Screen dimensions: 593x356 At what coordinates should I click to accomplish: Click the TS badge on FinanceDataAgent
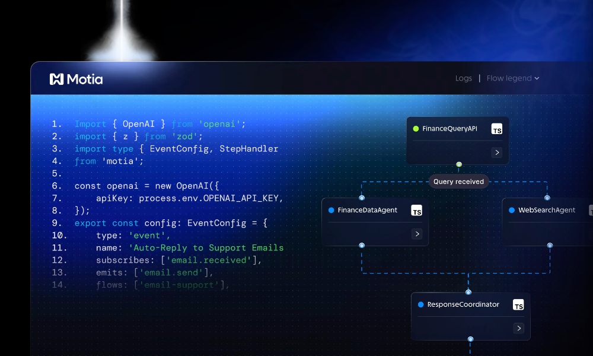point(417,209)
